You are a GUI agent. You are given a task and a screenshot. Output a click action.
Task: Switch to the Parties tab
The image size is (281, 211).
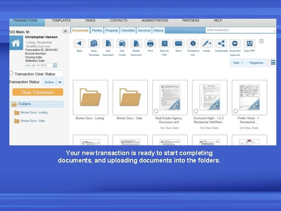click(97, 30)
